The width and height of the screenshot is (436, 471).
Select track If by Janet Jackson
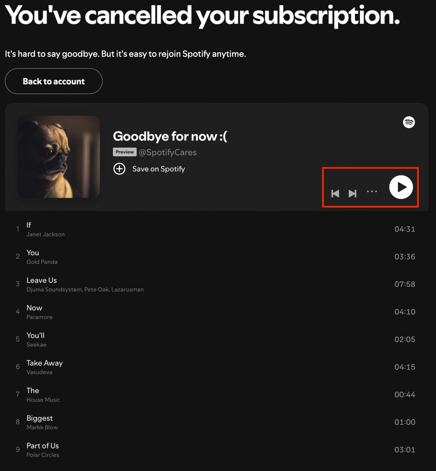tap(29, 225)
